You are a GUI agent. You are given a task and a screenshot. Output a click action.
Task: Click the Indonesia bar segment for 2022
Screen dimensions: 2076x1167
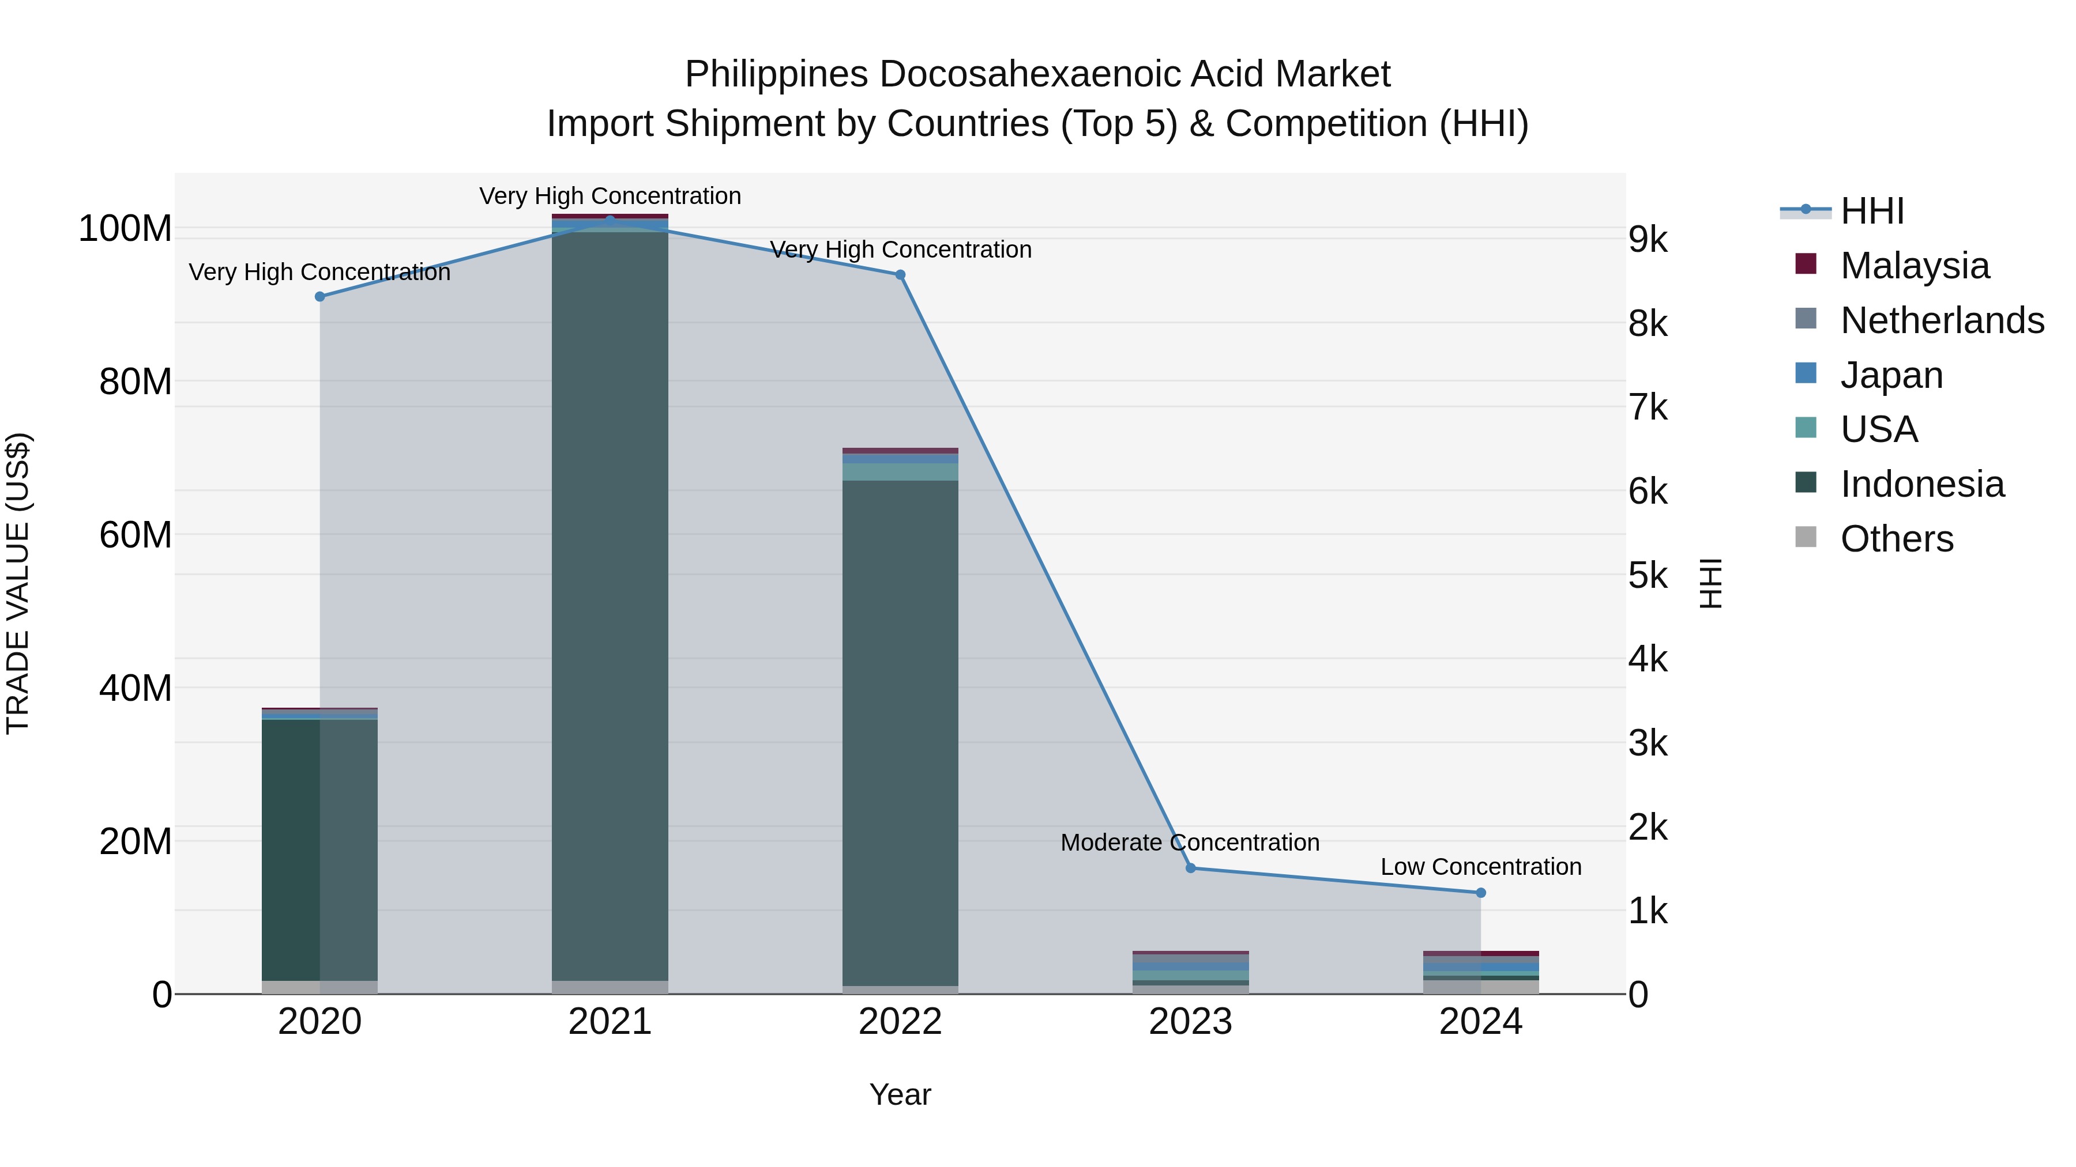(900, 733)
